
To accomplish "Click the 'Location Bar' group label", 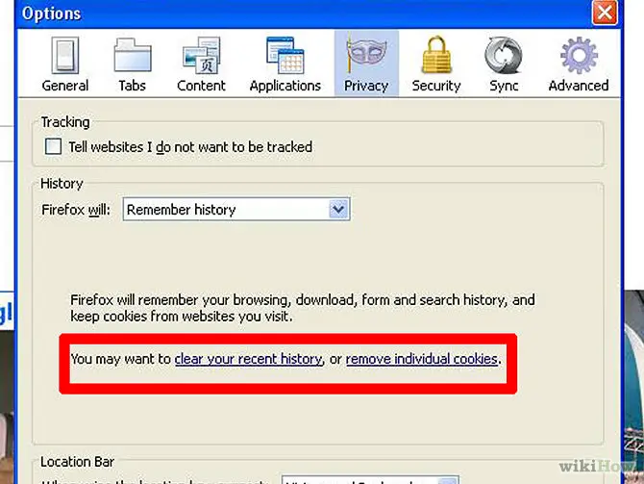I will point(77,462).
